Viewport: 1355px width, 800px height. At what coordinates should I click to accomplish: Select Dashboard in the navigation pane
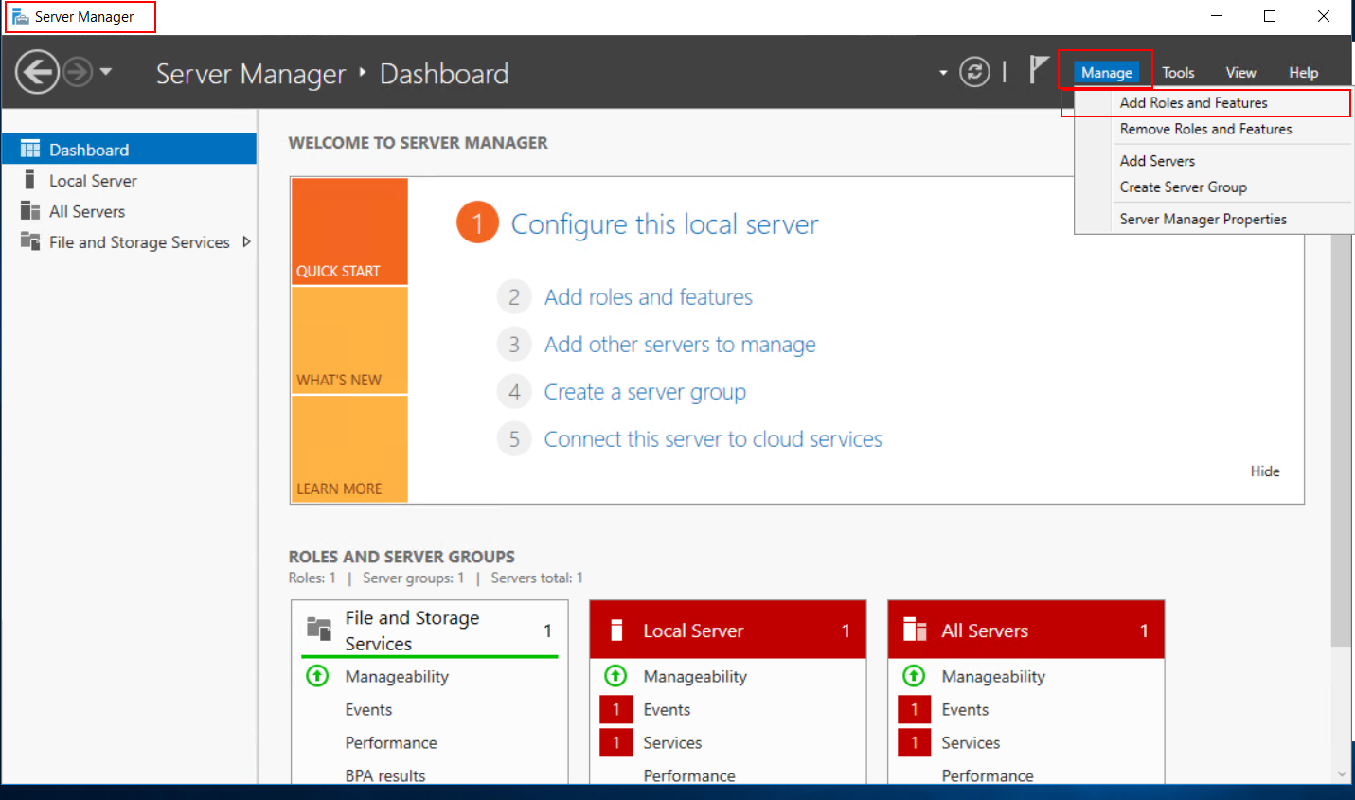pyautogui.click(x=129, y=149)
